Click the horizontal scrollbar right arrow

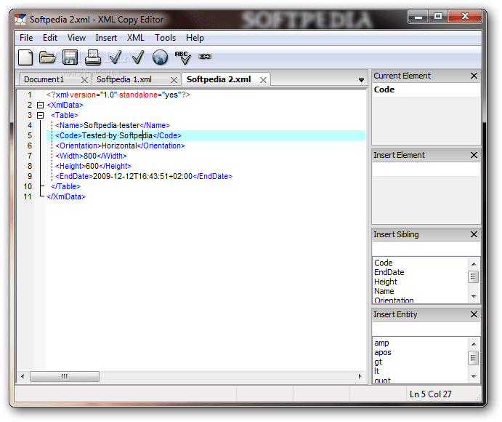point(360,376)
